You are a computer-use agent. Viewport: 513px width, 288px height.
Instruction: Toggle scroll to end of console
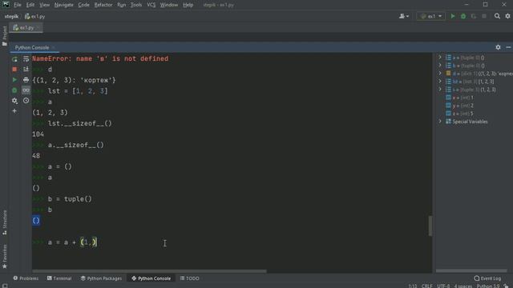coord(26,70)
